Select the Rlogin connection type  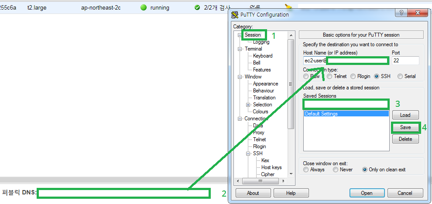tap(353, 76)
